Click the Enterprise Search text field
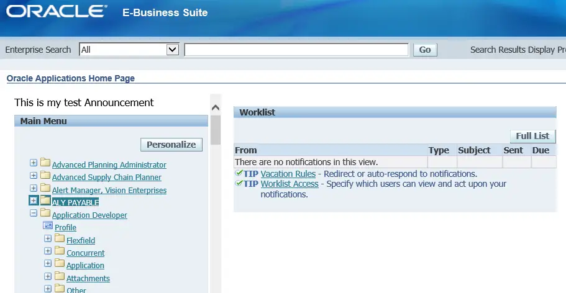Image resolution: width=566 pixels, height=293 pixels. [x=296, y=50]
